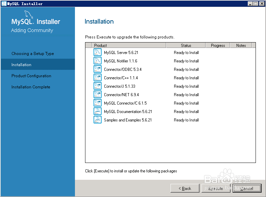Click the MySQL Documentation 5.6.21 product icon

[98, 111]
